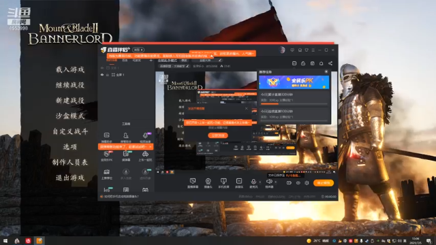Click the speaker volume icon
This screenshot has height=245, width=436.
[269, 182]
